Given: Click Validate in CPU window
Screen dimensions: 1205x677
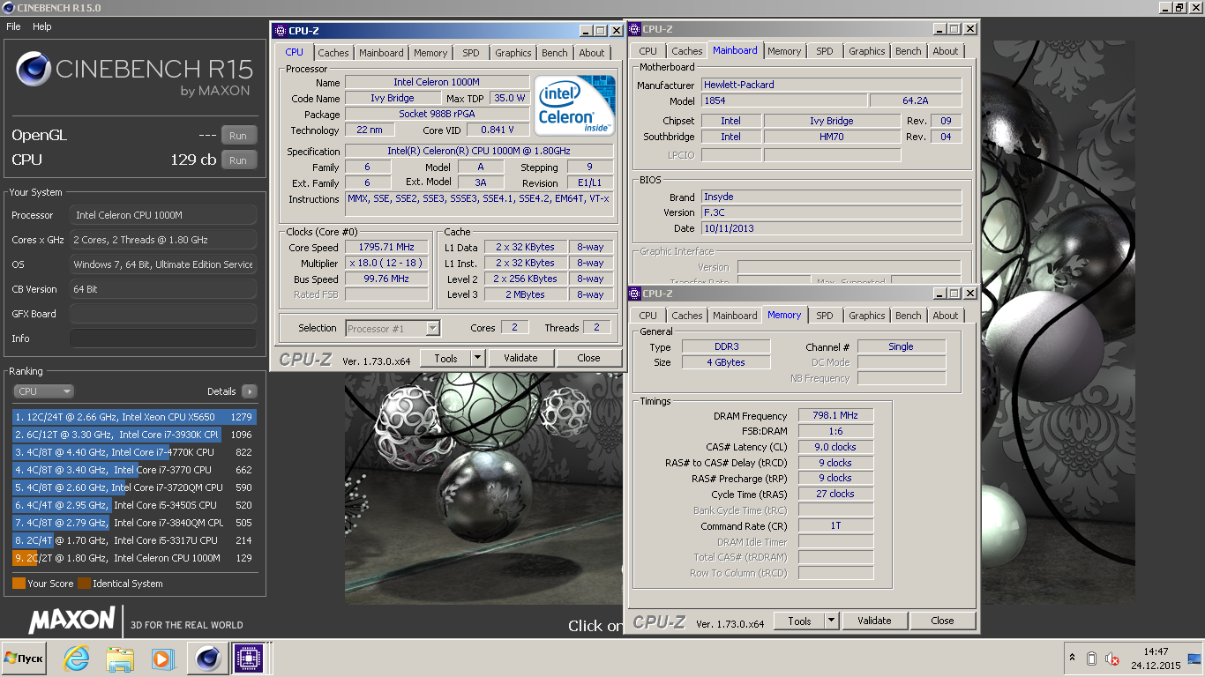Looking at the screenshot, I should tap(520, 358).
